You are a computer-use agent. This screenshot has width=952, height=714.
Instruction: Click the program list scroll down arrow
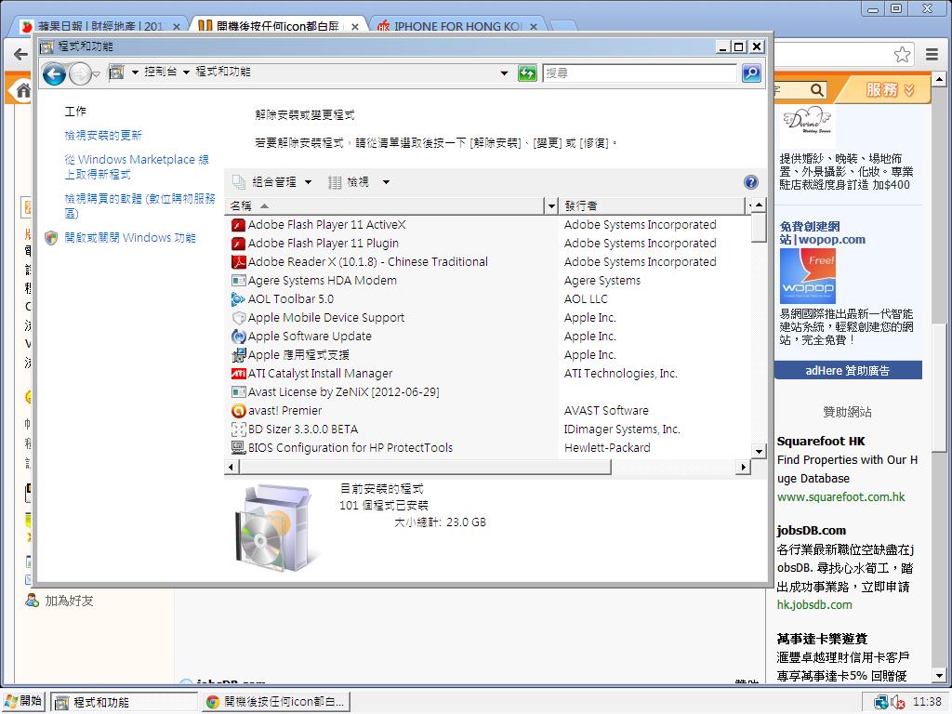[759, 451]
